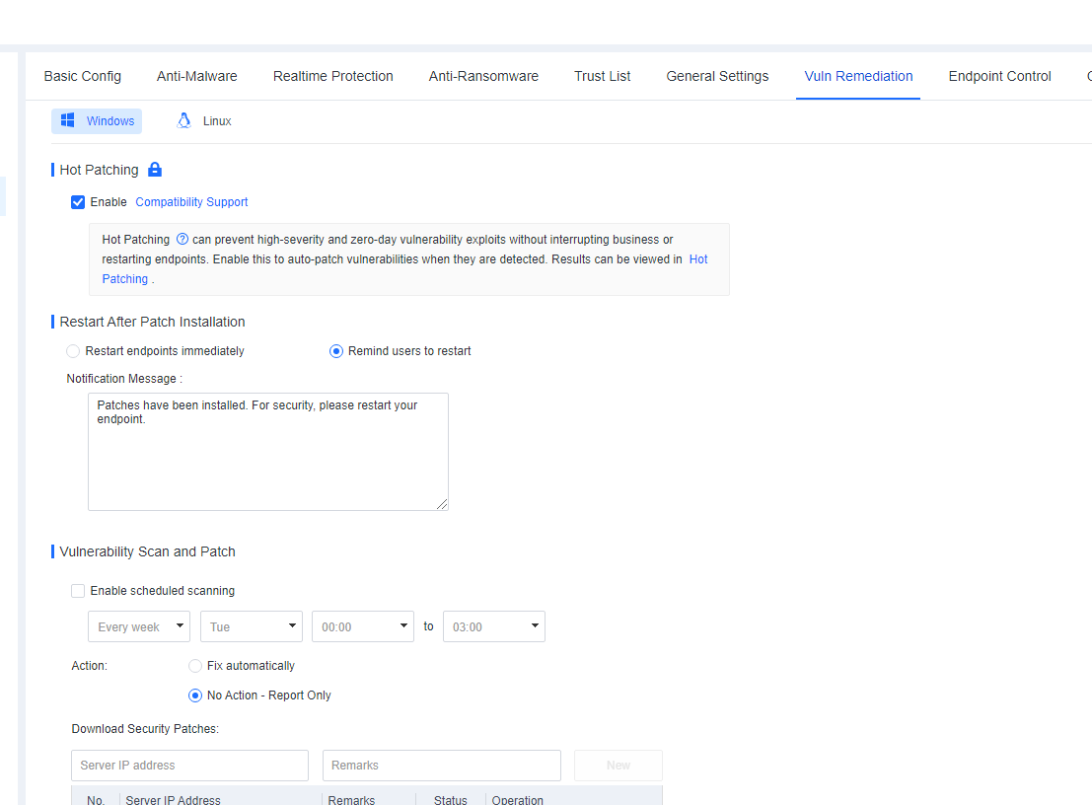Select No Action - Report Only
Image resolution: width=1092 pixels, height=805 pixels.
[x=195, y=695]
